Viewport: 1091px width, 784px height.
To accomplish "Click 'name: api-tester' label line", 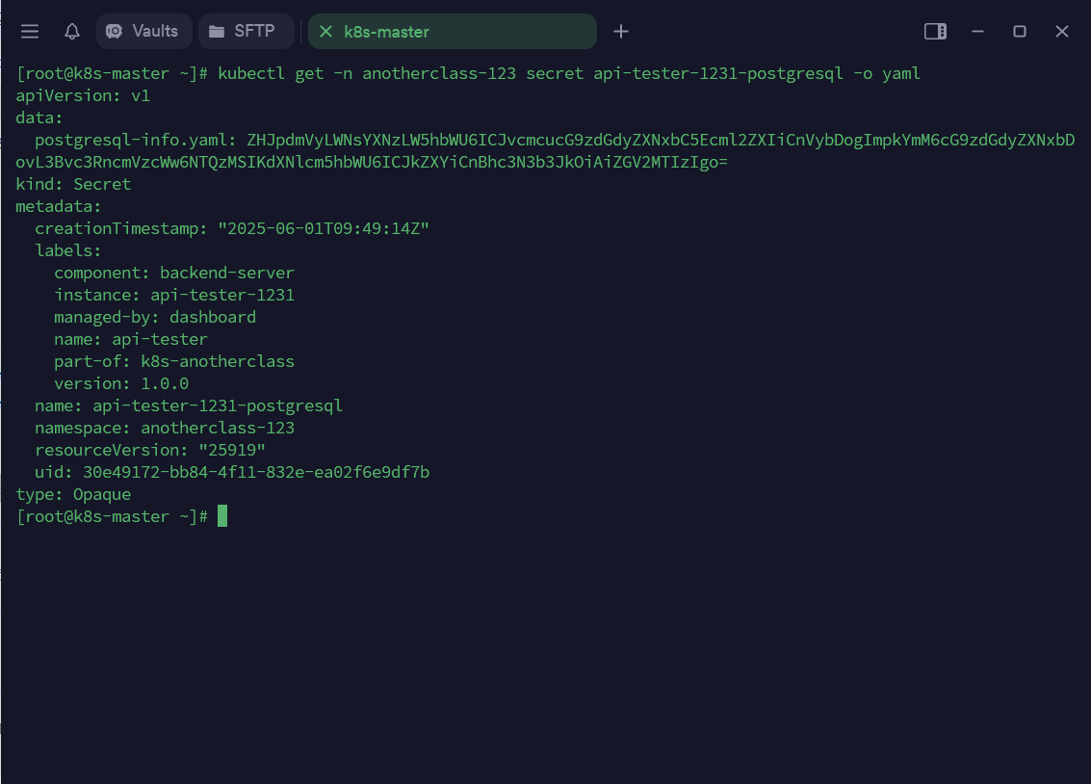I will click(x=131, y=339).
